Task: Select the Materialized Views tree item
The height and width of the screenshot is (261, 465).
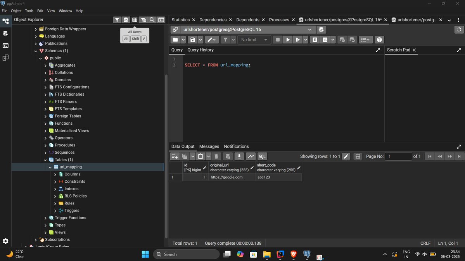Action: point(72,130)
